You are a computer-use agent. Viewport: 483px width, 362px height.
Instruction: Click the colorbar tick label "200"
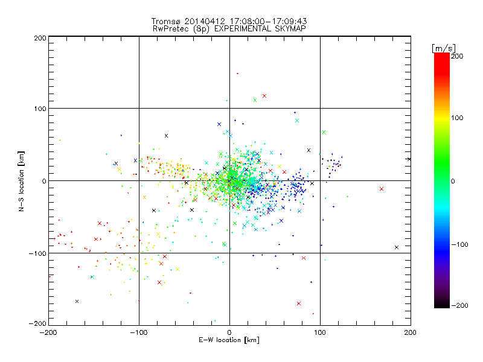pos(457,56)
